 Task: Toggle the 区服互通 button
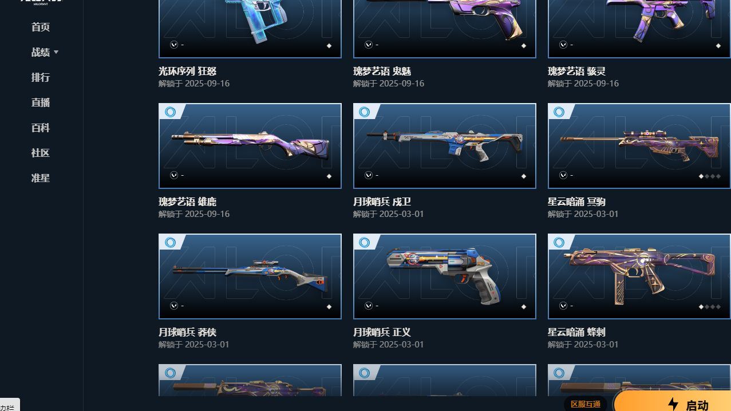point(585,404)
